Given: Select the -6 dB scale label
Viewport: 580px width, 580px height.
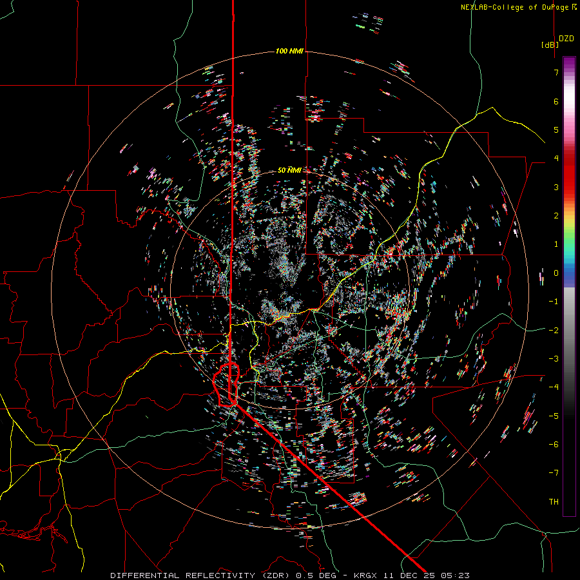Looking at the screenshot, I should (x=554, y=444).
